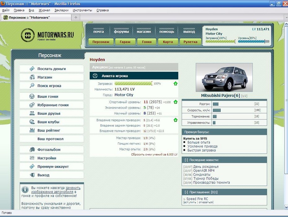
Task: Click заменить изображение автомобиля link
Action: tap(56, 190)
